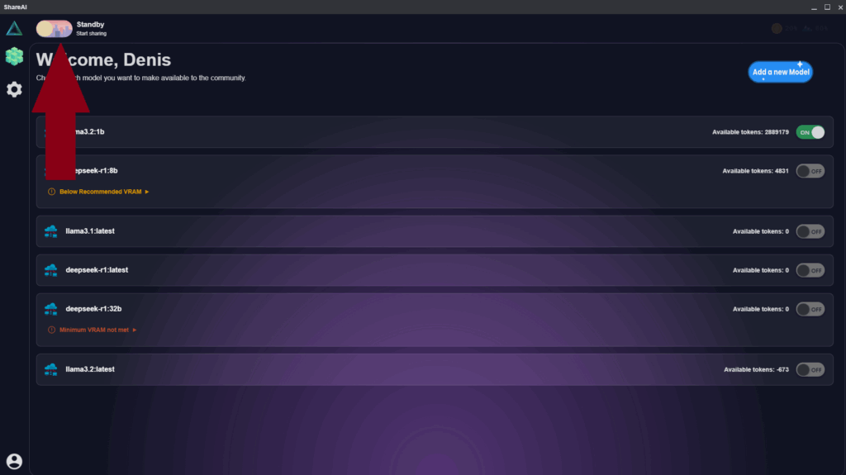Expand the Below Recommended VRAM warning arrow
The width and height of the screenshot is (846, 475).
147,192
